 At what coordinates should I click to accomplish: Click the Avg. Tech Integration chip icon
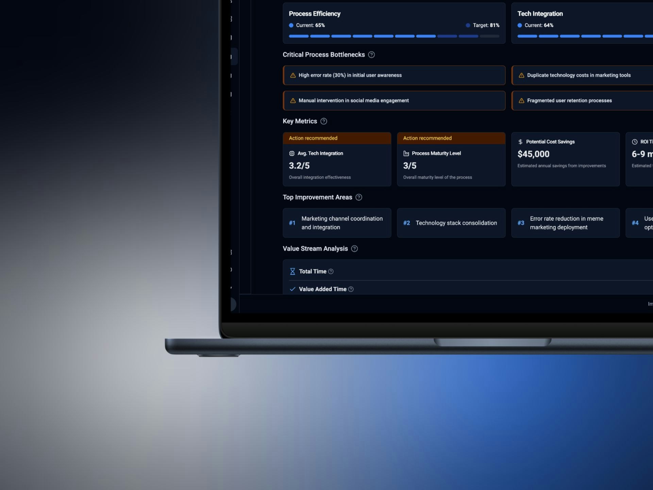pos(292,153)
